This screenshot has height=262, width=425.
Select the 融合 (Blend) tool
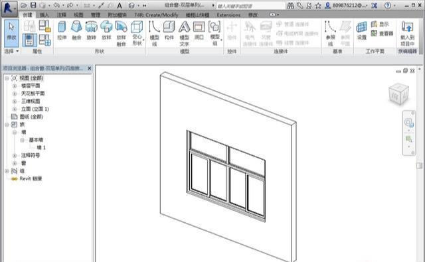[x=77, y=31]
